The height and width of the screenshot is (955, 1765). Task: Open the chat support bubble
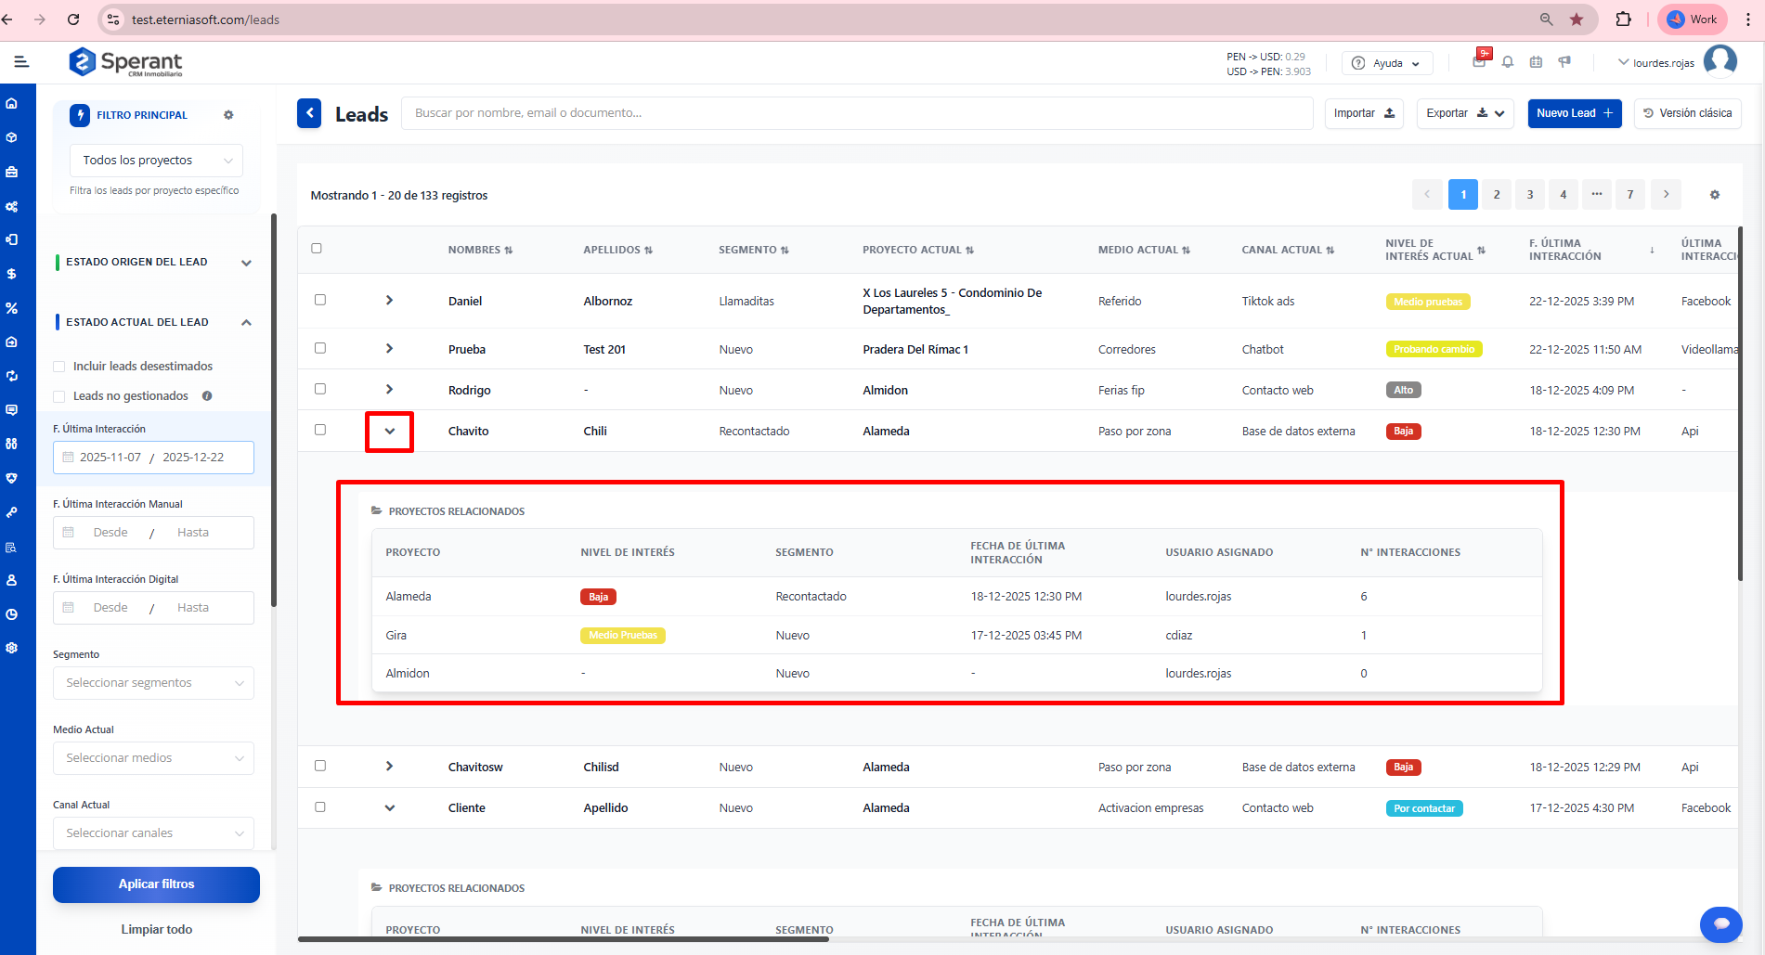(x=1720, y=923)
